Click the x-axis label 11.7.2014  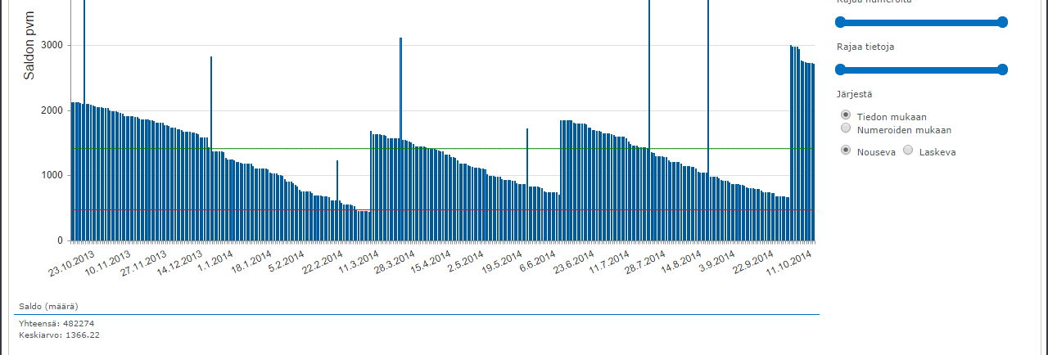611,263
